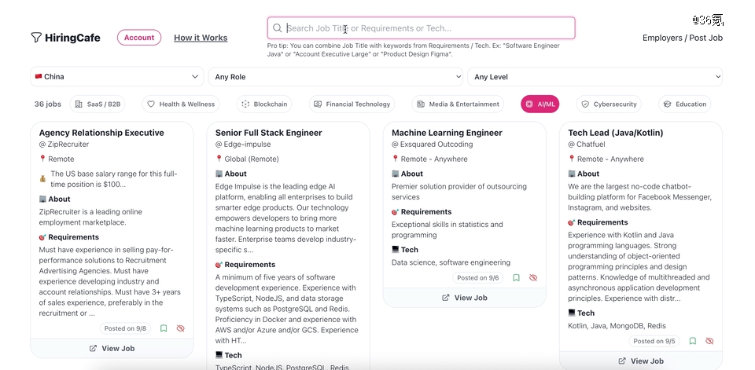Bookmark the Agency Relationship Executive job
Screen dimensions: 755x370
coord(164,328)
